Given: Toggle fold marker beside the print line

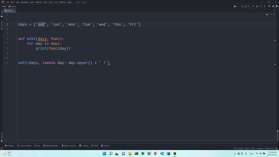Looking at the screenshot, I should point(17,48).
